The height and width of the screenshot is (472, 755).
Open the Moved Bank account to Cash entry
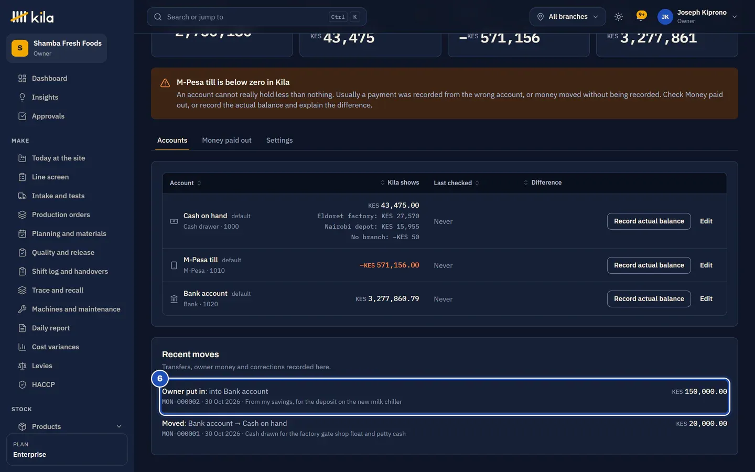[x=445, y=428]
